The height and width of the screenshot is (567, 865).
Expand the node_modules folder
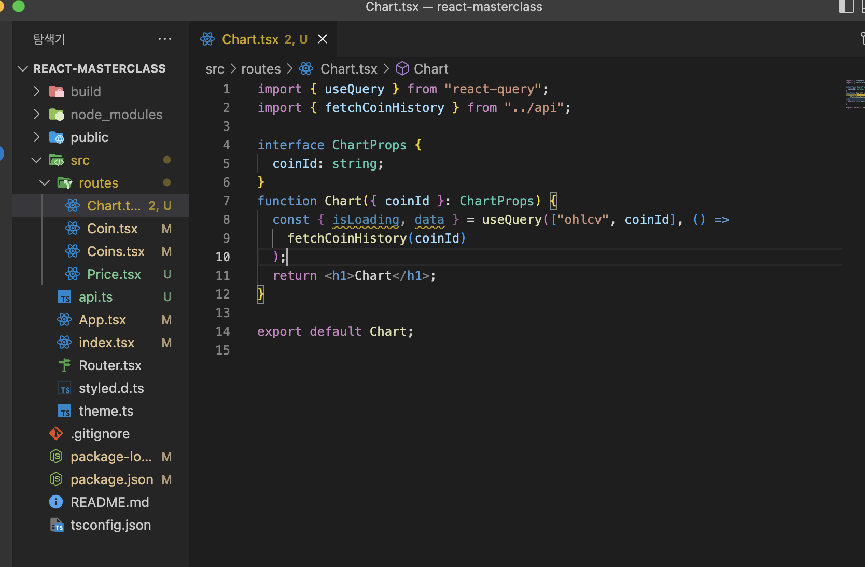pos(36,115)
